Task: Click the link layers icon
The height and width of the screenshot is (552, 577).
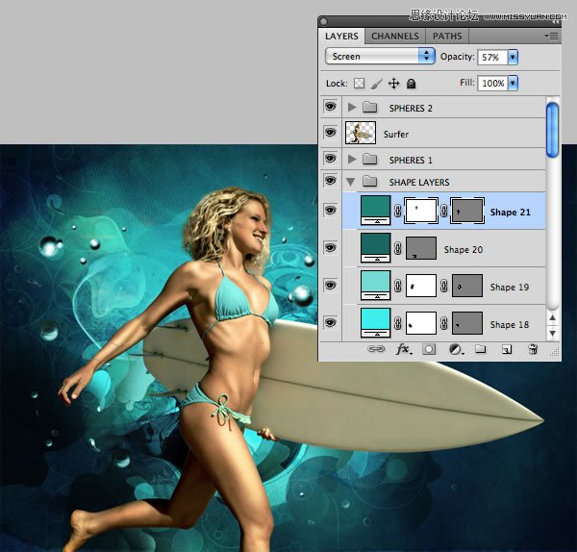Action: [x=377, y=350]
